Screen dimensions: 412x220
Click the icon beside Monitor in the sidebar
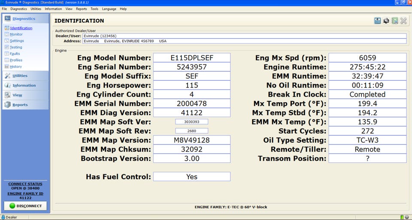pos(7,34)
